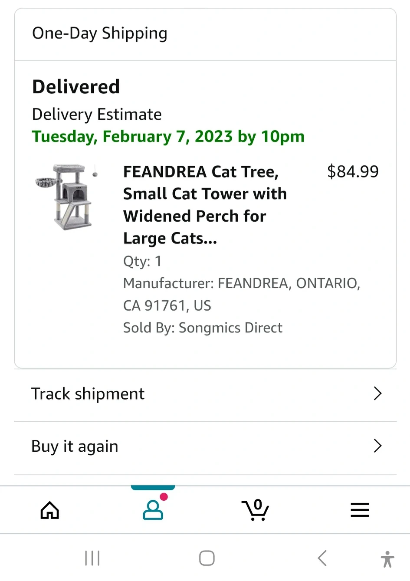Tap Sold By Songmics Direct seller

point(203,328)
